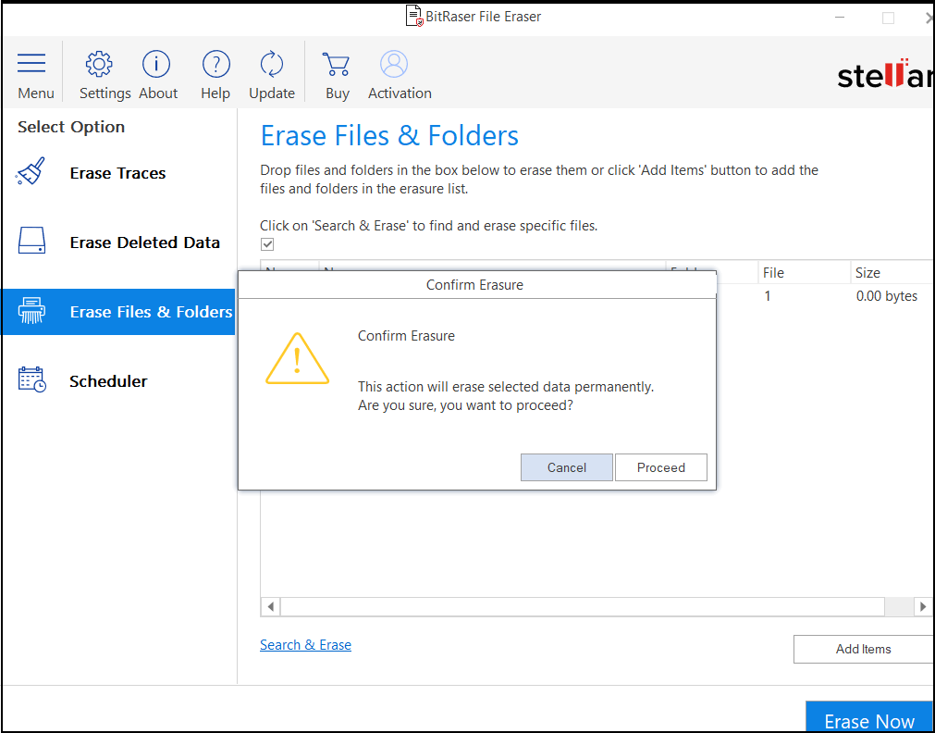This screenshot has height=733, width=935.
Task: Open Settings gear icon
Action: coord(99,64)
